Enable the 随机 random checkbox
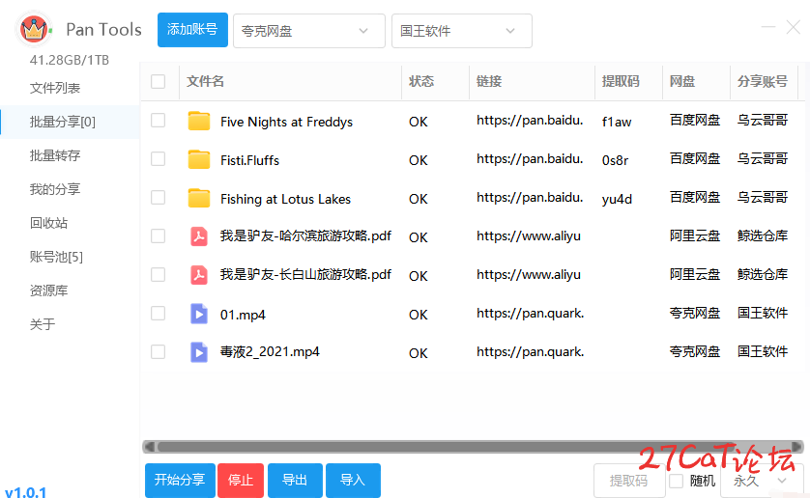Viewport: 810px width, 498px height. [x=677, y=481]
